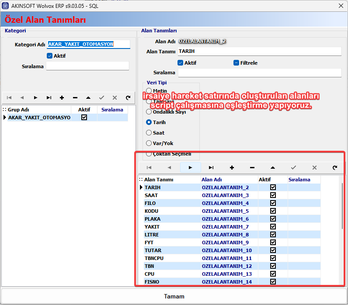The image size is (348, 305).
Task: Close the Özel Alan Tanımları window
Action: coord(341,6)
